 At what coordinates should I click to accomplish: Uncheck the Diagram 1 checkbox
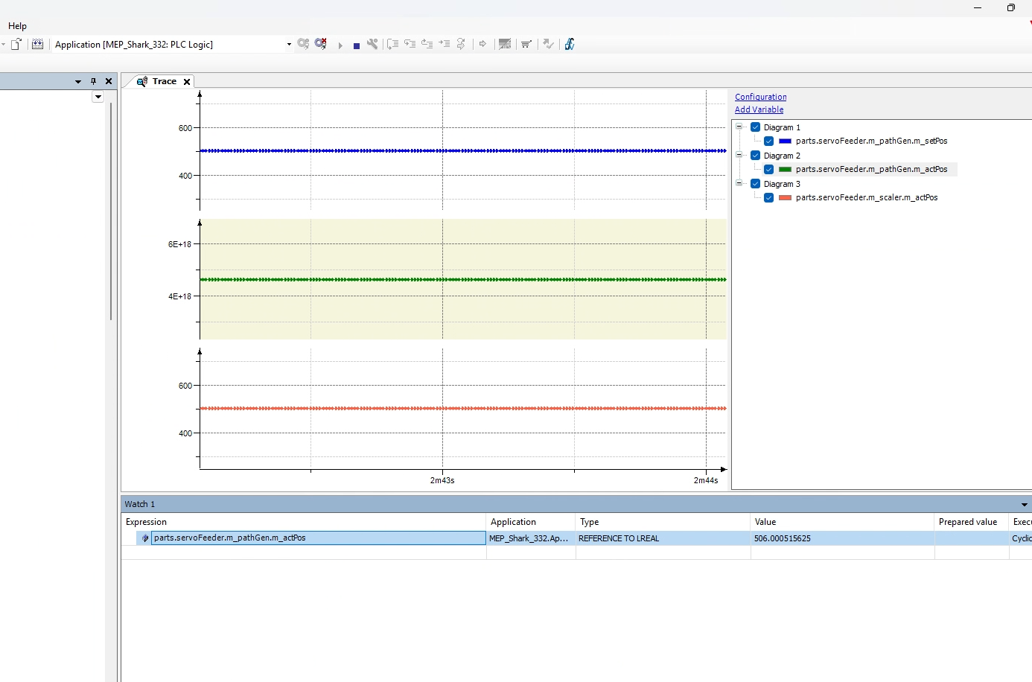point(756,127)
